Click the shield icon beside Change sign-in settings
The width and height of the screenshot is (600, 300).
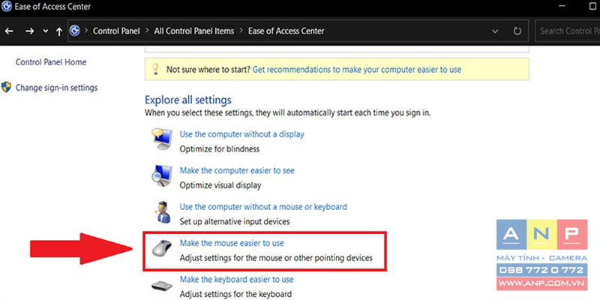(7, 87)
